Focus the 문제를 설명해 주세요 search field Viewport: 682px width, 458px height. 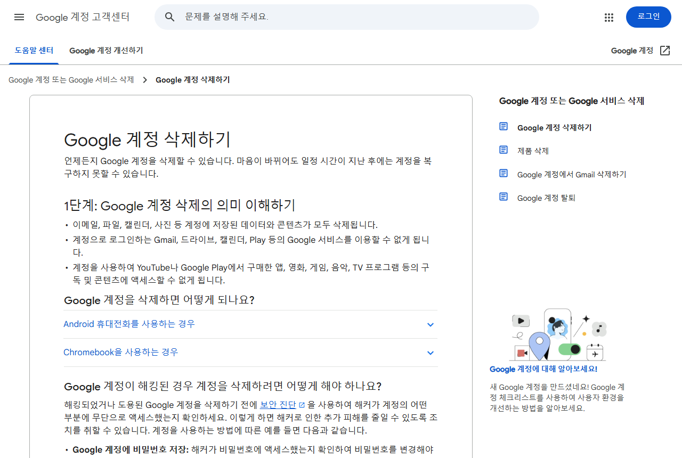click(346, 17)
